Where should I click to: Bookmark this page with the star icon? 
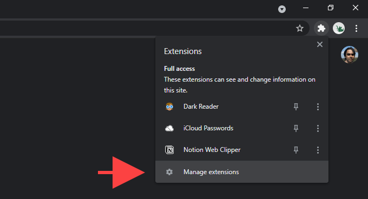point(299,28)
